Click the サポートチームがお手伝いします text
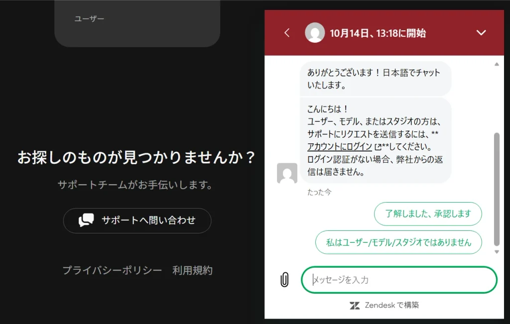 [x=135, y=185]
